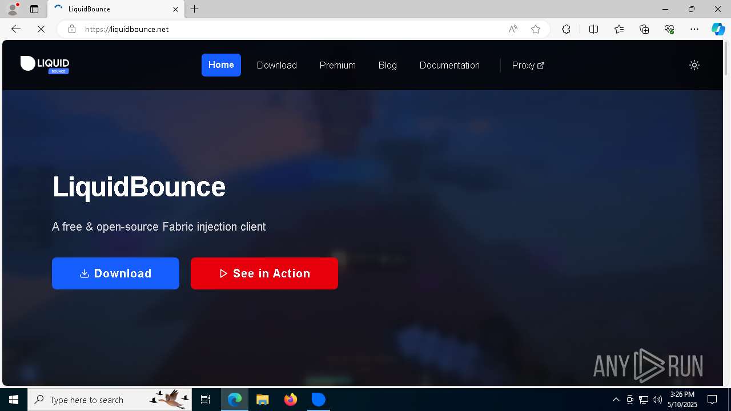This screenshot has width=731, height=411.
Task: Open Tab actions menu icon
Action: (x=34, y=9)
